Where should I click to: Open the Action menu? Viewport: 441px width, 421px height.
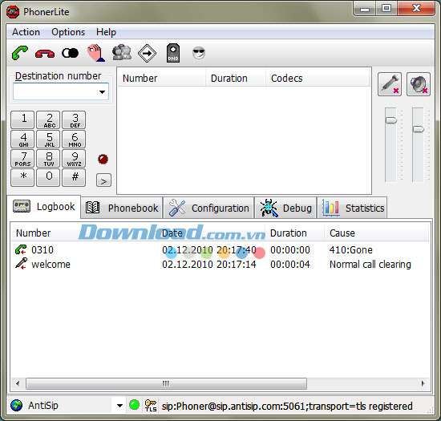click(x=26, y=32)
